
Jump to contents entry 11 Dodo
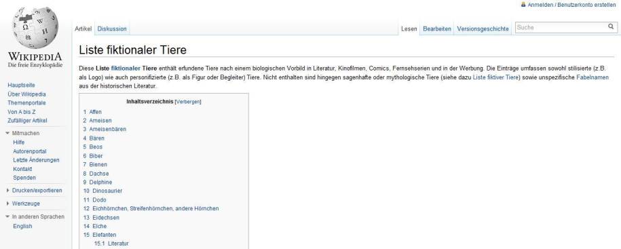tap(94, 200)
